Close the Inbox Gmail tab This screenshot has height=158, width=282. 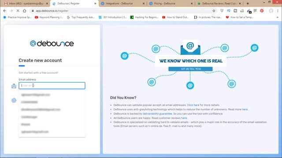coord(47,4)
